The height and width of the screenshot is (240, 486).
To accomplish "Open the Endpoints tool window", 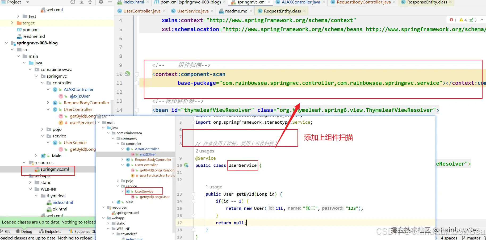I will (50, 231).
